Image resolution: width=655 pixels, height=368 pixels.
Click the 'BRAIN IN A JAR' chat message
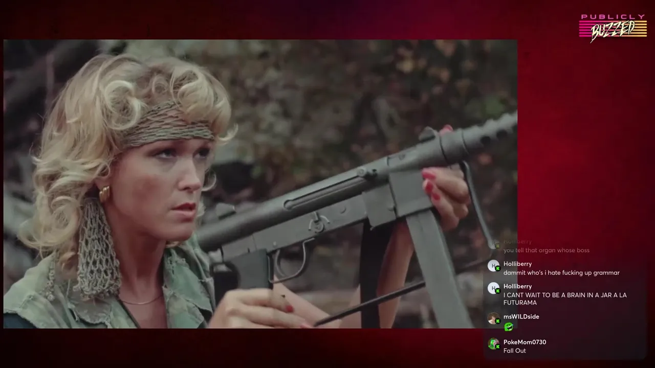pyautogui.click(x=565, y=298)
